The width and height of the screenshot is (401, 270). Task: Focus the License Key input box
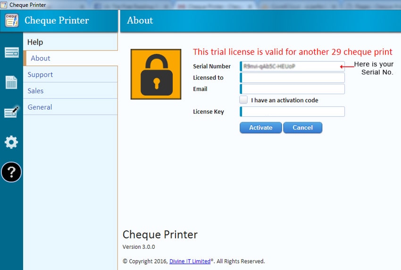pyautogui.click(x=292, y=112)
